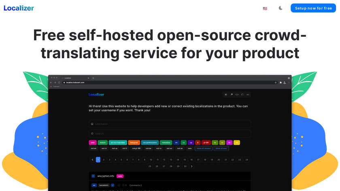The width and height of the screenshot is (340, 191).
Task: Close the Localizer browser tab
Action: [88, 78]
